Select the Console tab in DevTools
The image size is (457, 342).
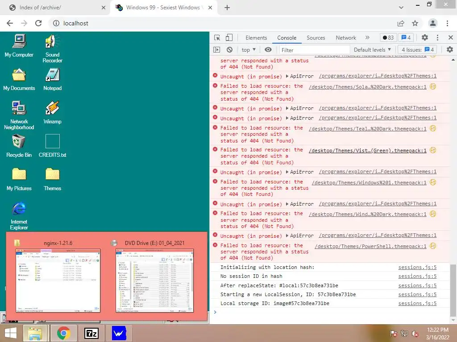pos(287,37)
